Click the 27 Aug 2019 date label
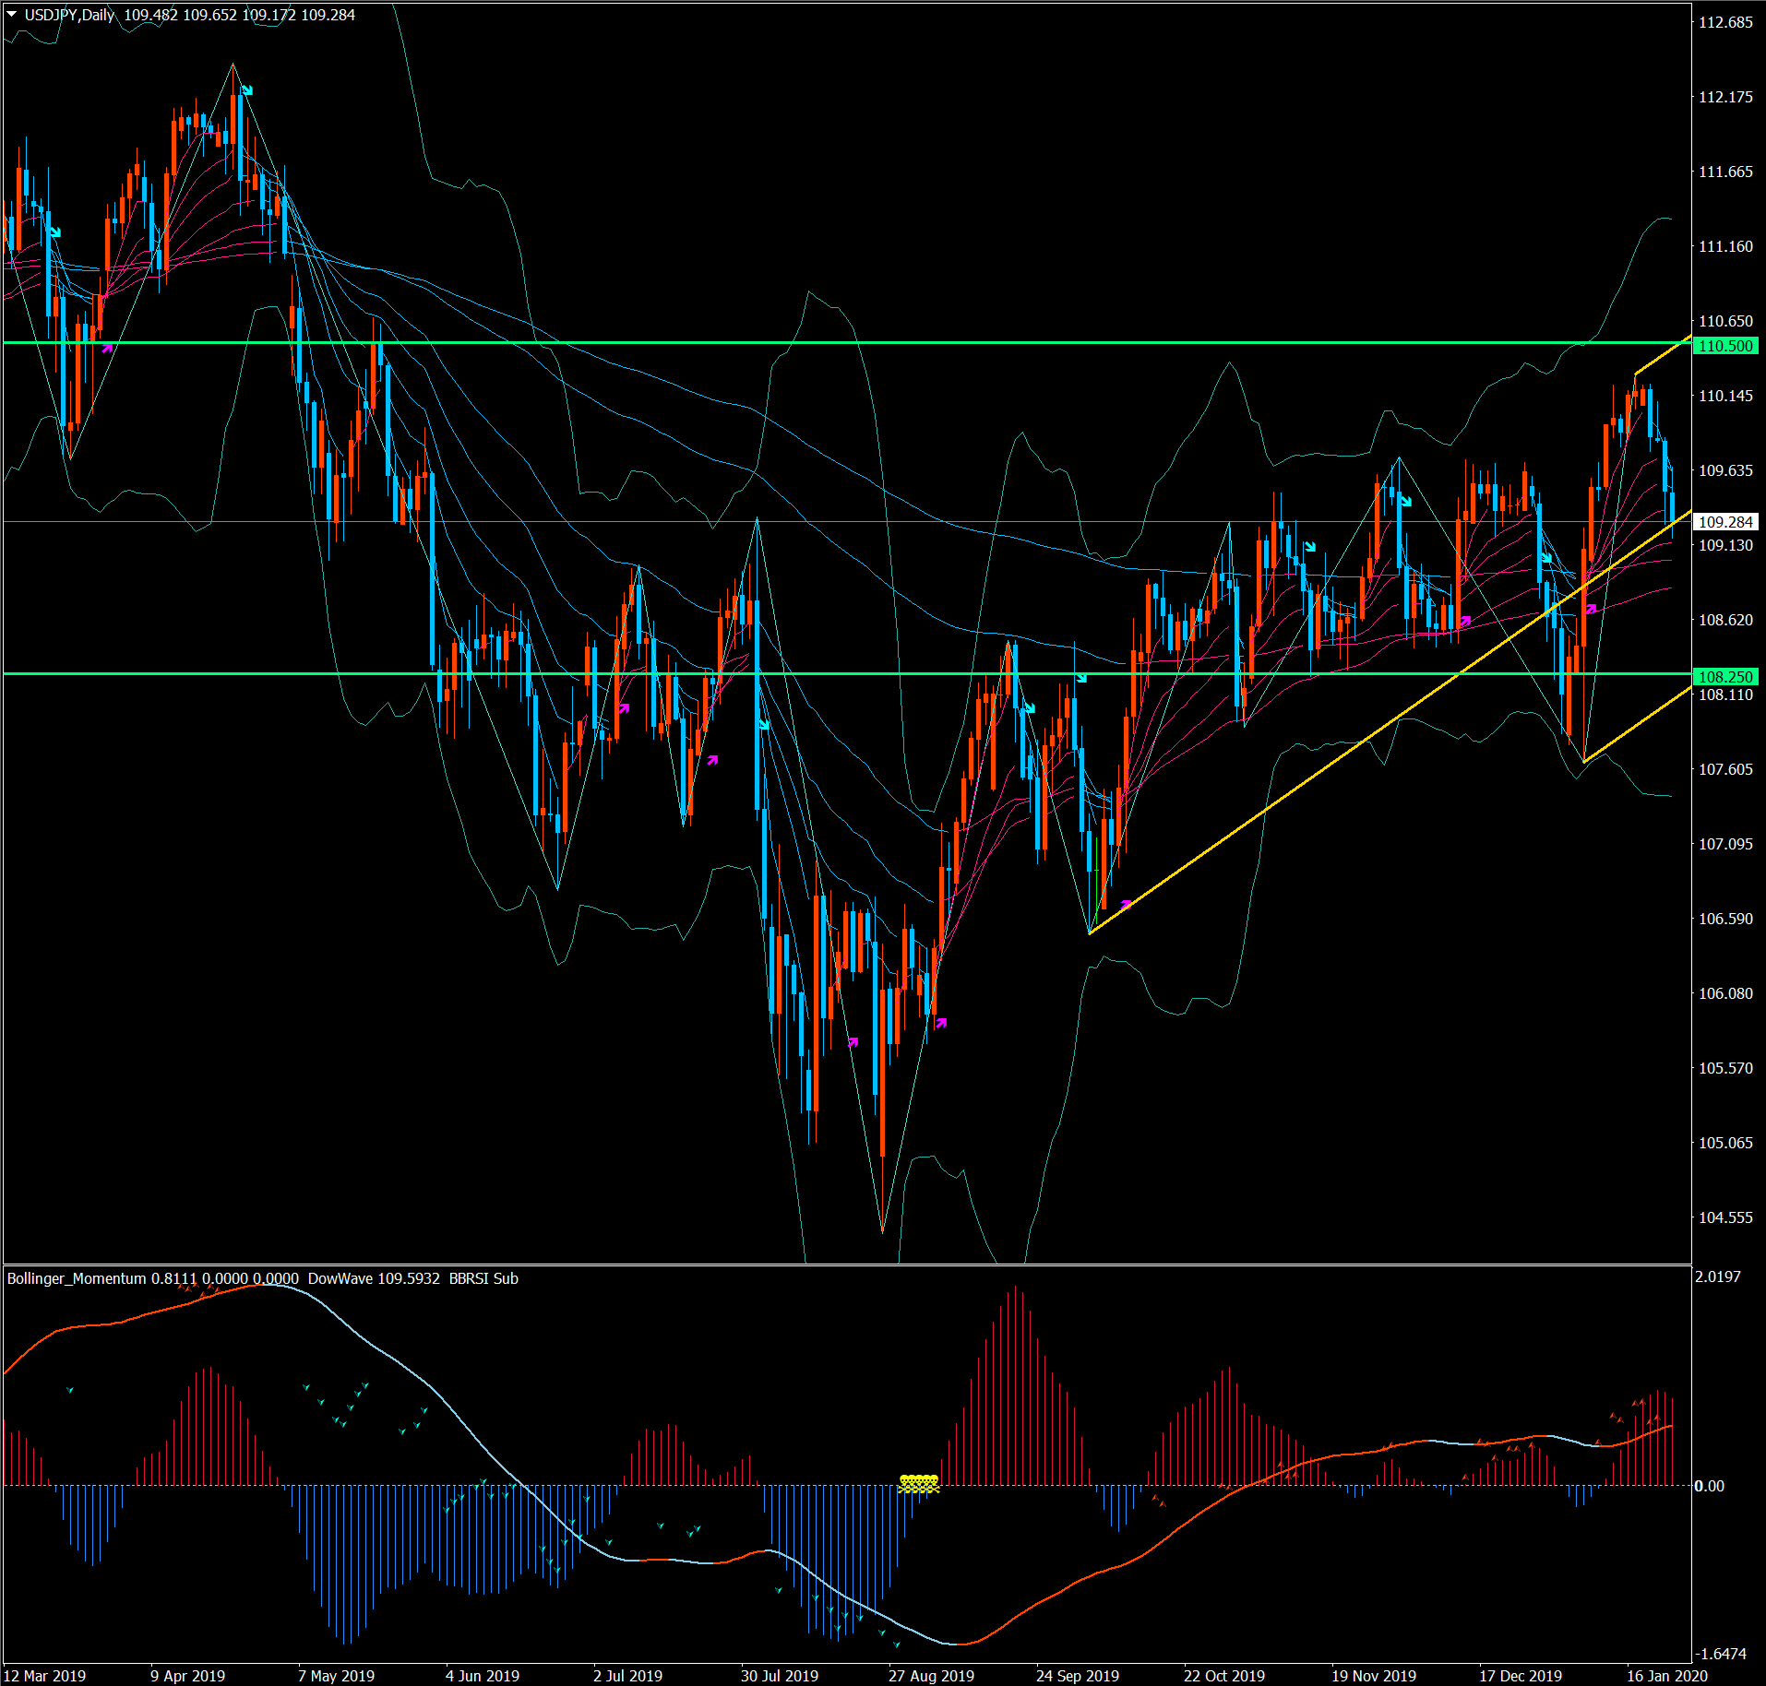 coord(931,1676)
